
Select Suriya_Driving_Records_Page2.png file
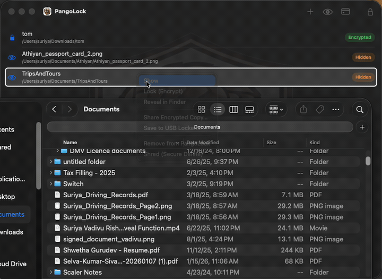[x=203, y=206]
